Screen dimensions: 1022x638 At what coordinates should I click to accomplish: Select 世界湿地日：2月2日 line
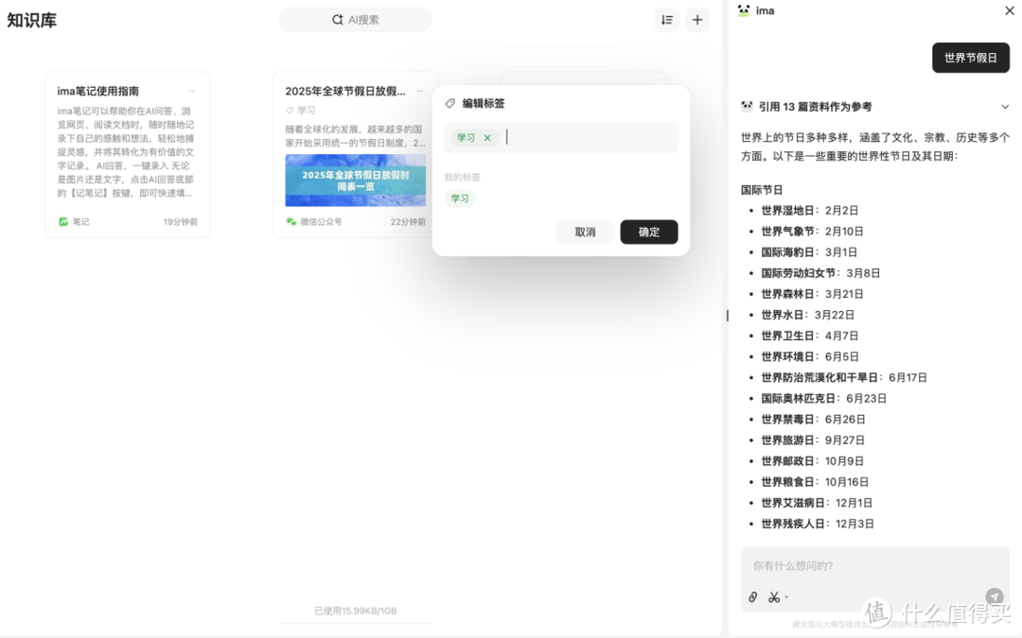click(809, 210)
